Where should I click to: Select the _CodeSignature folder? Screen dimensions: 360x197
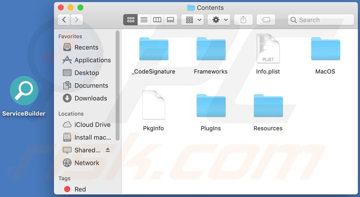[154, 55]
